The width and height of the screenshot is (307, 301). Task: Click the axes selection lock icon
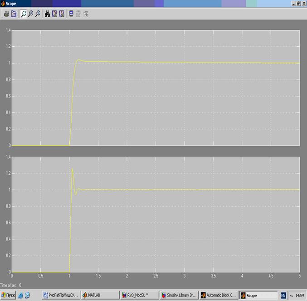(78, 14)
